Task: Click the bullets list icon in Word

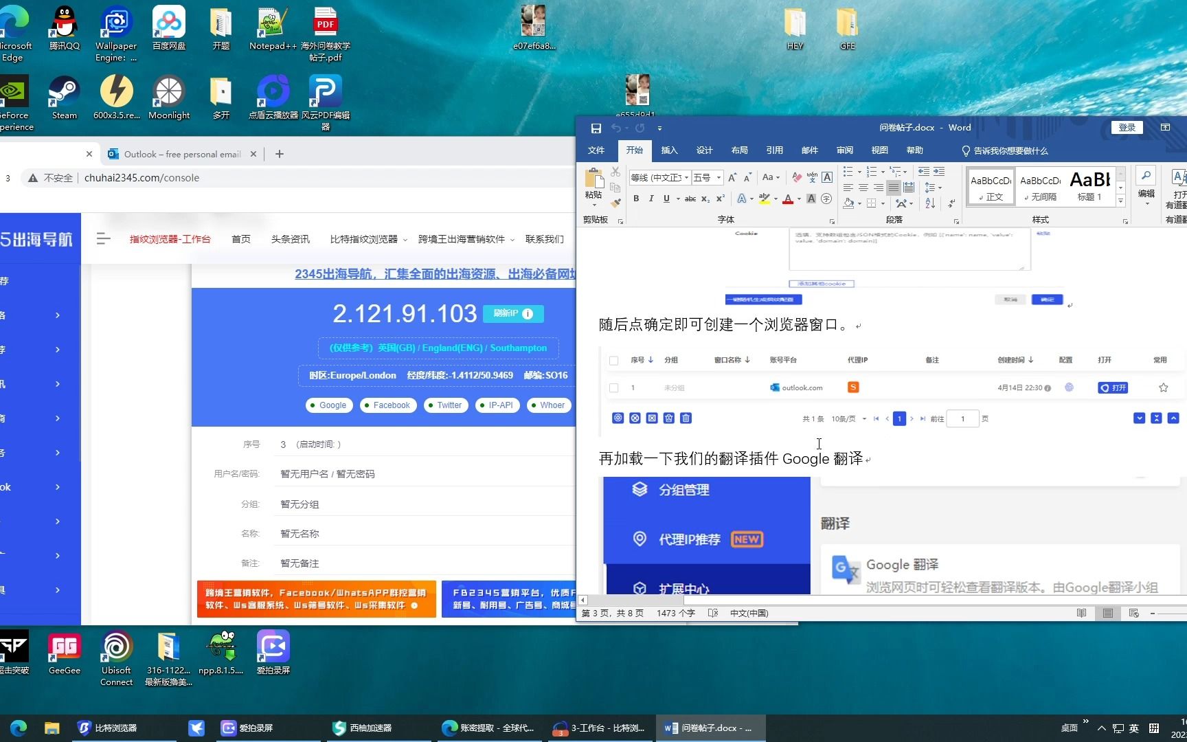Action: 848,171
